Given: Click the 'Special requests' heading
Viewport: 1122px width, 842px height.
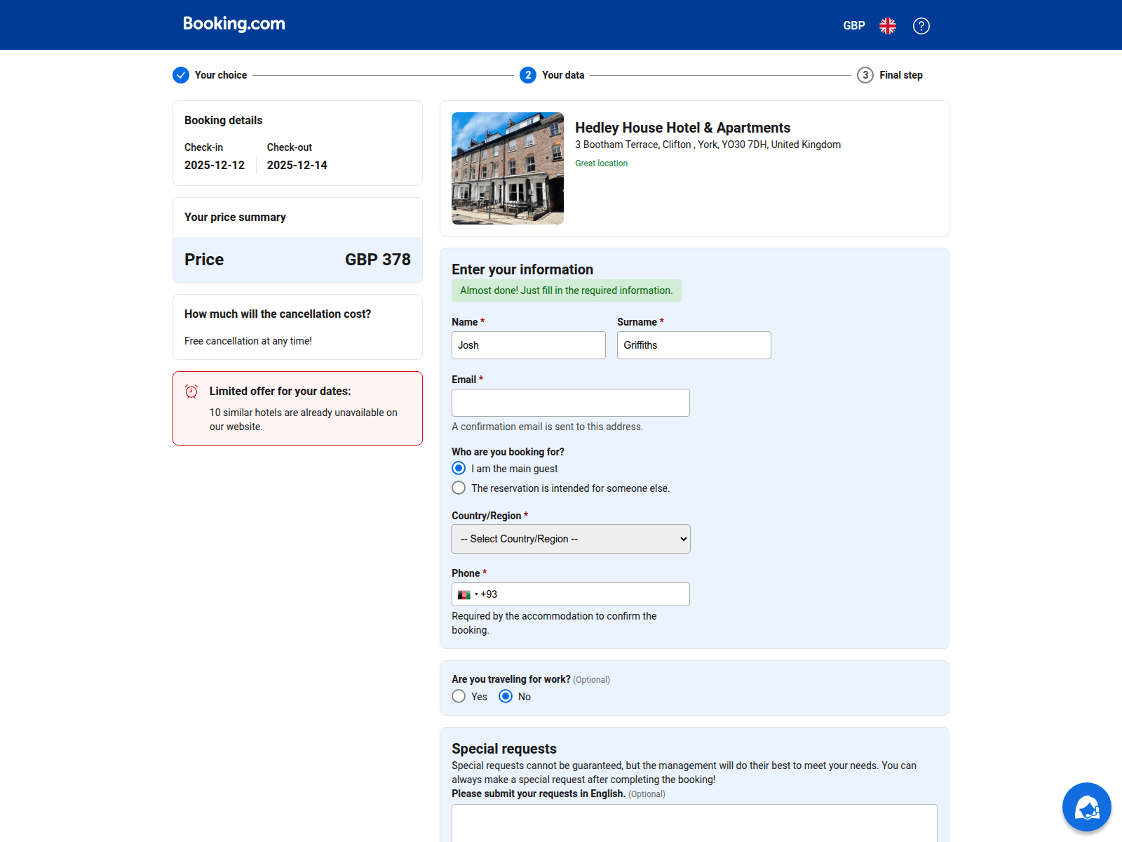Looking at the screenshot, I should [504, 749].
